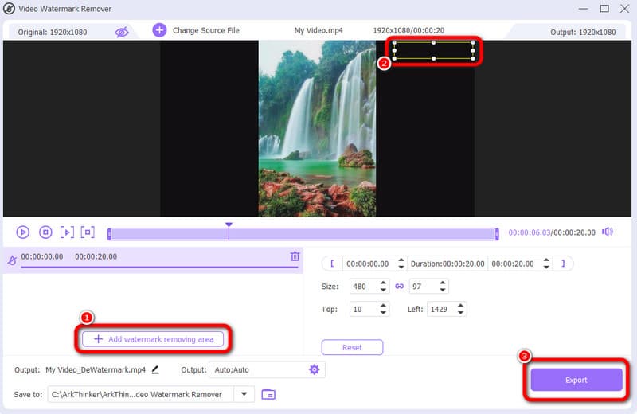Click the Export button
The height and width of the screenshot is (414, 637).
coord(576,380)
